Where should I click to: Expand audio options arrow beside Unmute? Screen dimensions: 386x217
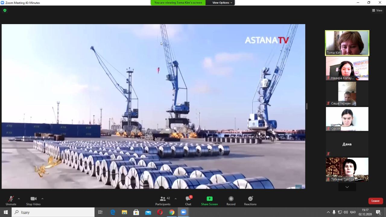click(19, 199)
